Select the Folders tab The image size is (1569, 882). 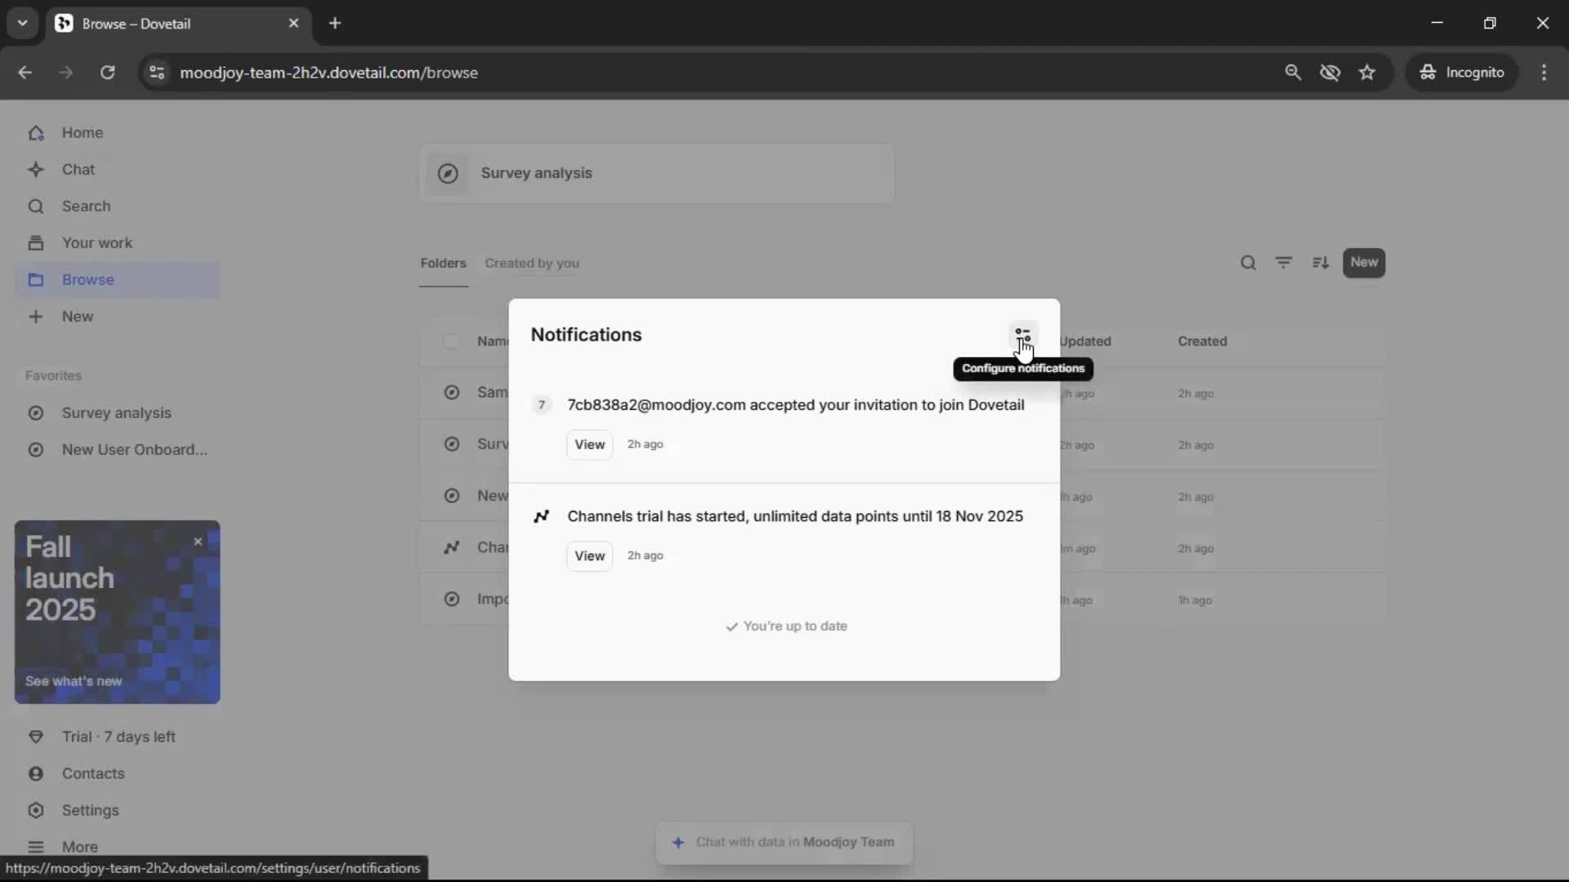[x=443, y=263]
